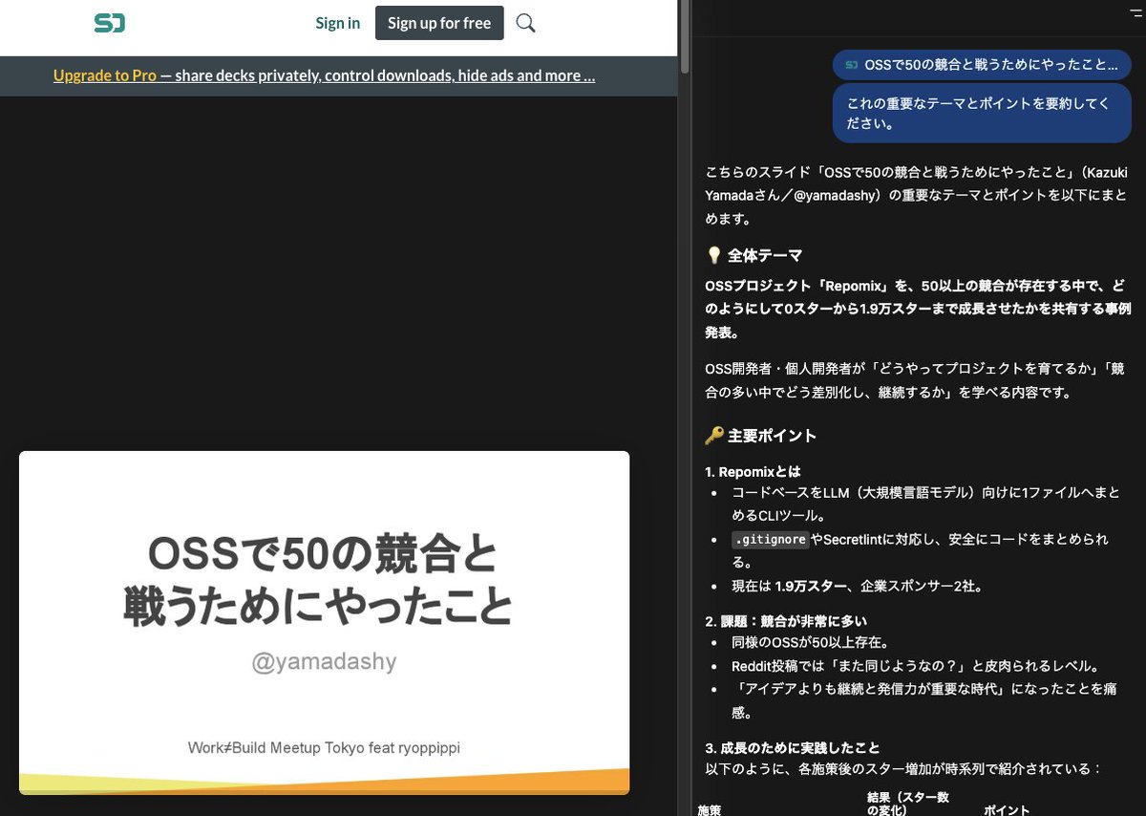The height and width of the screenshot is (816, 1146).
Task: Click the slide footer 'Work≠Build Meetup Tokyo feat ryoppippi'
Action: tap(324, 747)
